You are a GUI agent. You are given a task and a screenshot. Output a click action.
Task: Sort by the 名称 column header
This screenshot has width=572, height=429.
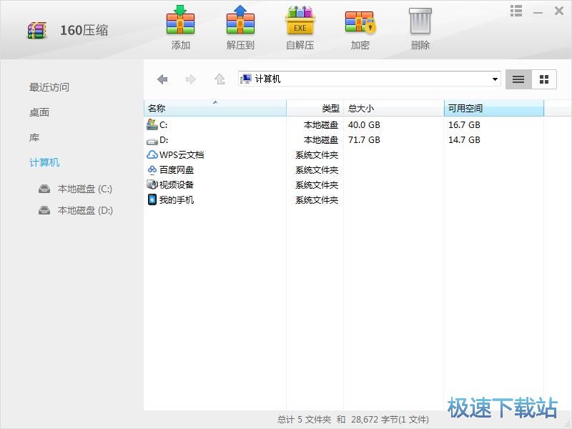click(215, 109)
